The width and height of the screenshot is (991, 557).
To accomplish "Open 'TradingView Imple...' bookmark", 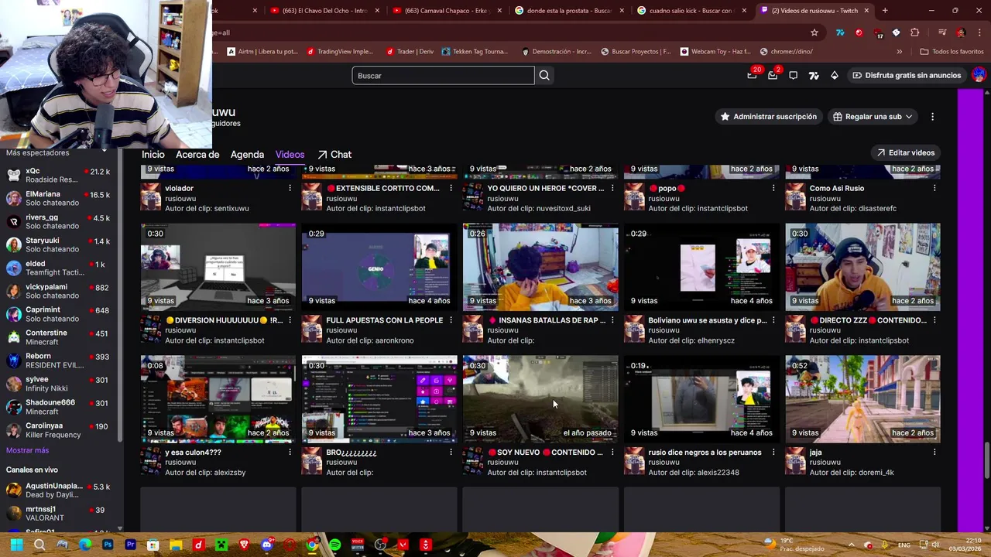I will click(340, 52).
